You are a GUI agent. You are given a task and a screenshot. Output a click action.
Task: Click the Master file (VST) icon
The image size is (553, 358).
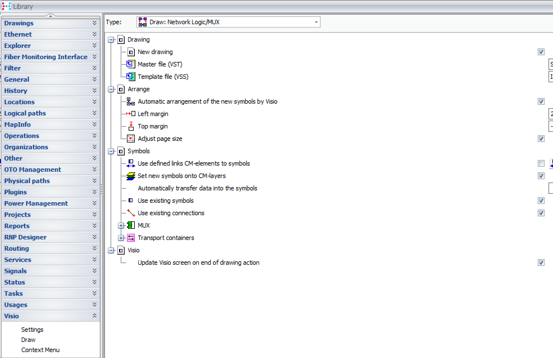coord(131,64)
